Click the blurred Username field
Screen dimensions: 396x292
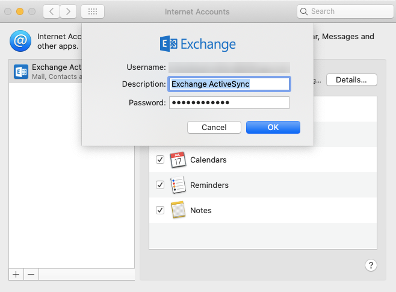(229, 67)
